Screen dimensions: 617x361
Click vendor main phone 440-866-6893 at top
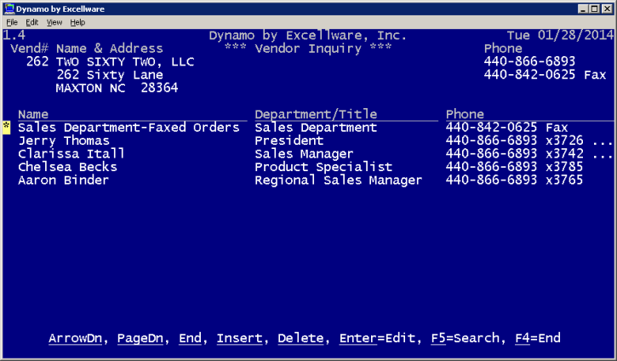(529, 61)
